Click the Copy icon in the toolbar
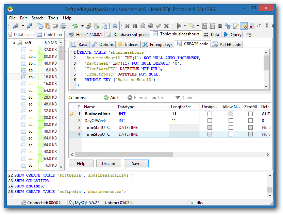The width and height of the screenshot is (283, 215). click(x=39, y=26)
